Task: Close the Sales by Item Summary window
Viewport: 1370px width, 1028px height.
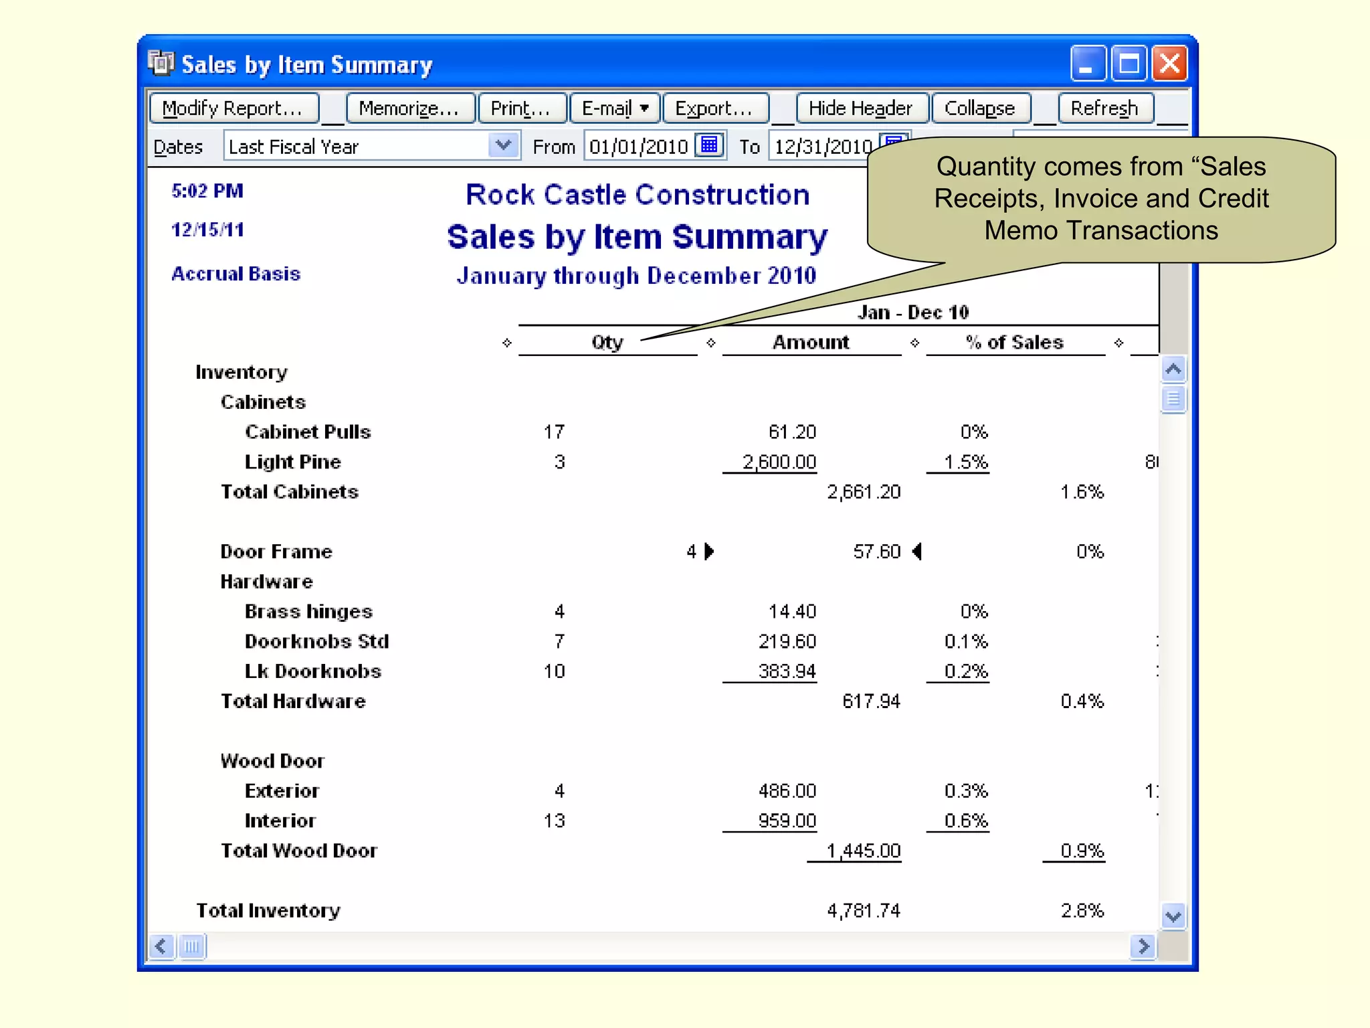Action: click(1170, 63)
